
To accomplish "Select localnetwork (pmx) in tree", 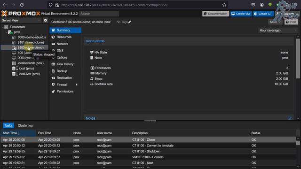I will 31,63.
